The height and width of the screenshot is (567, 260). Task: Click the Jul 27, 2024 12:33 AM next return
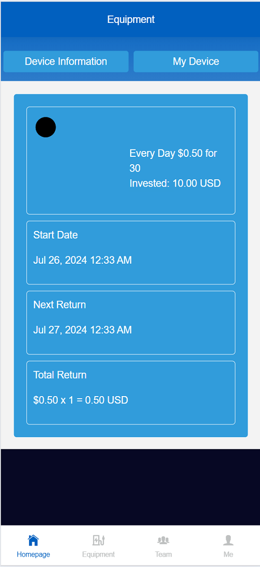pyautogui.click(x=83, y=330)
